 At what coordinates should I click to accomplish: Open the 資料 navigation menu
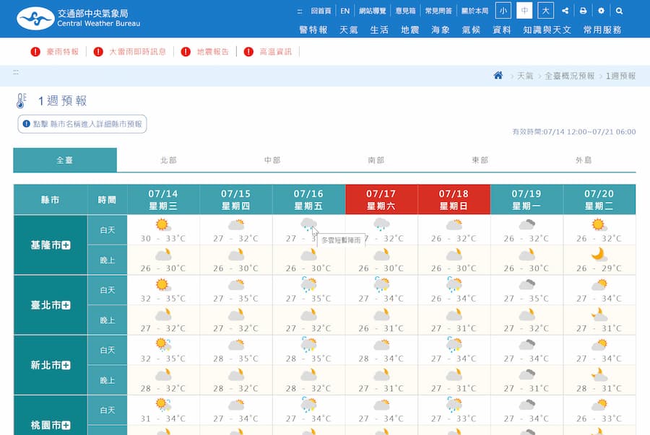pyautogui.click(x=502, y=30)
